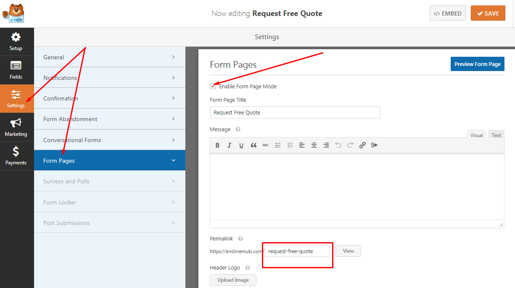Open the Marketing megaphone section
515x288 pixels.
16,127
